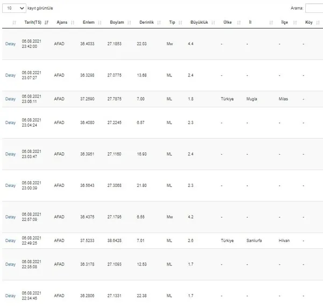This screenshot has height=307, width=323.
Task: Sort by the Tarih(TS) column sort icon
Action: click(x=46, y=23)
